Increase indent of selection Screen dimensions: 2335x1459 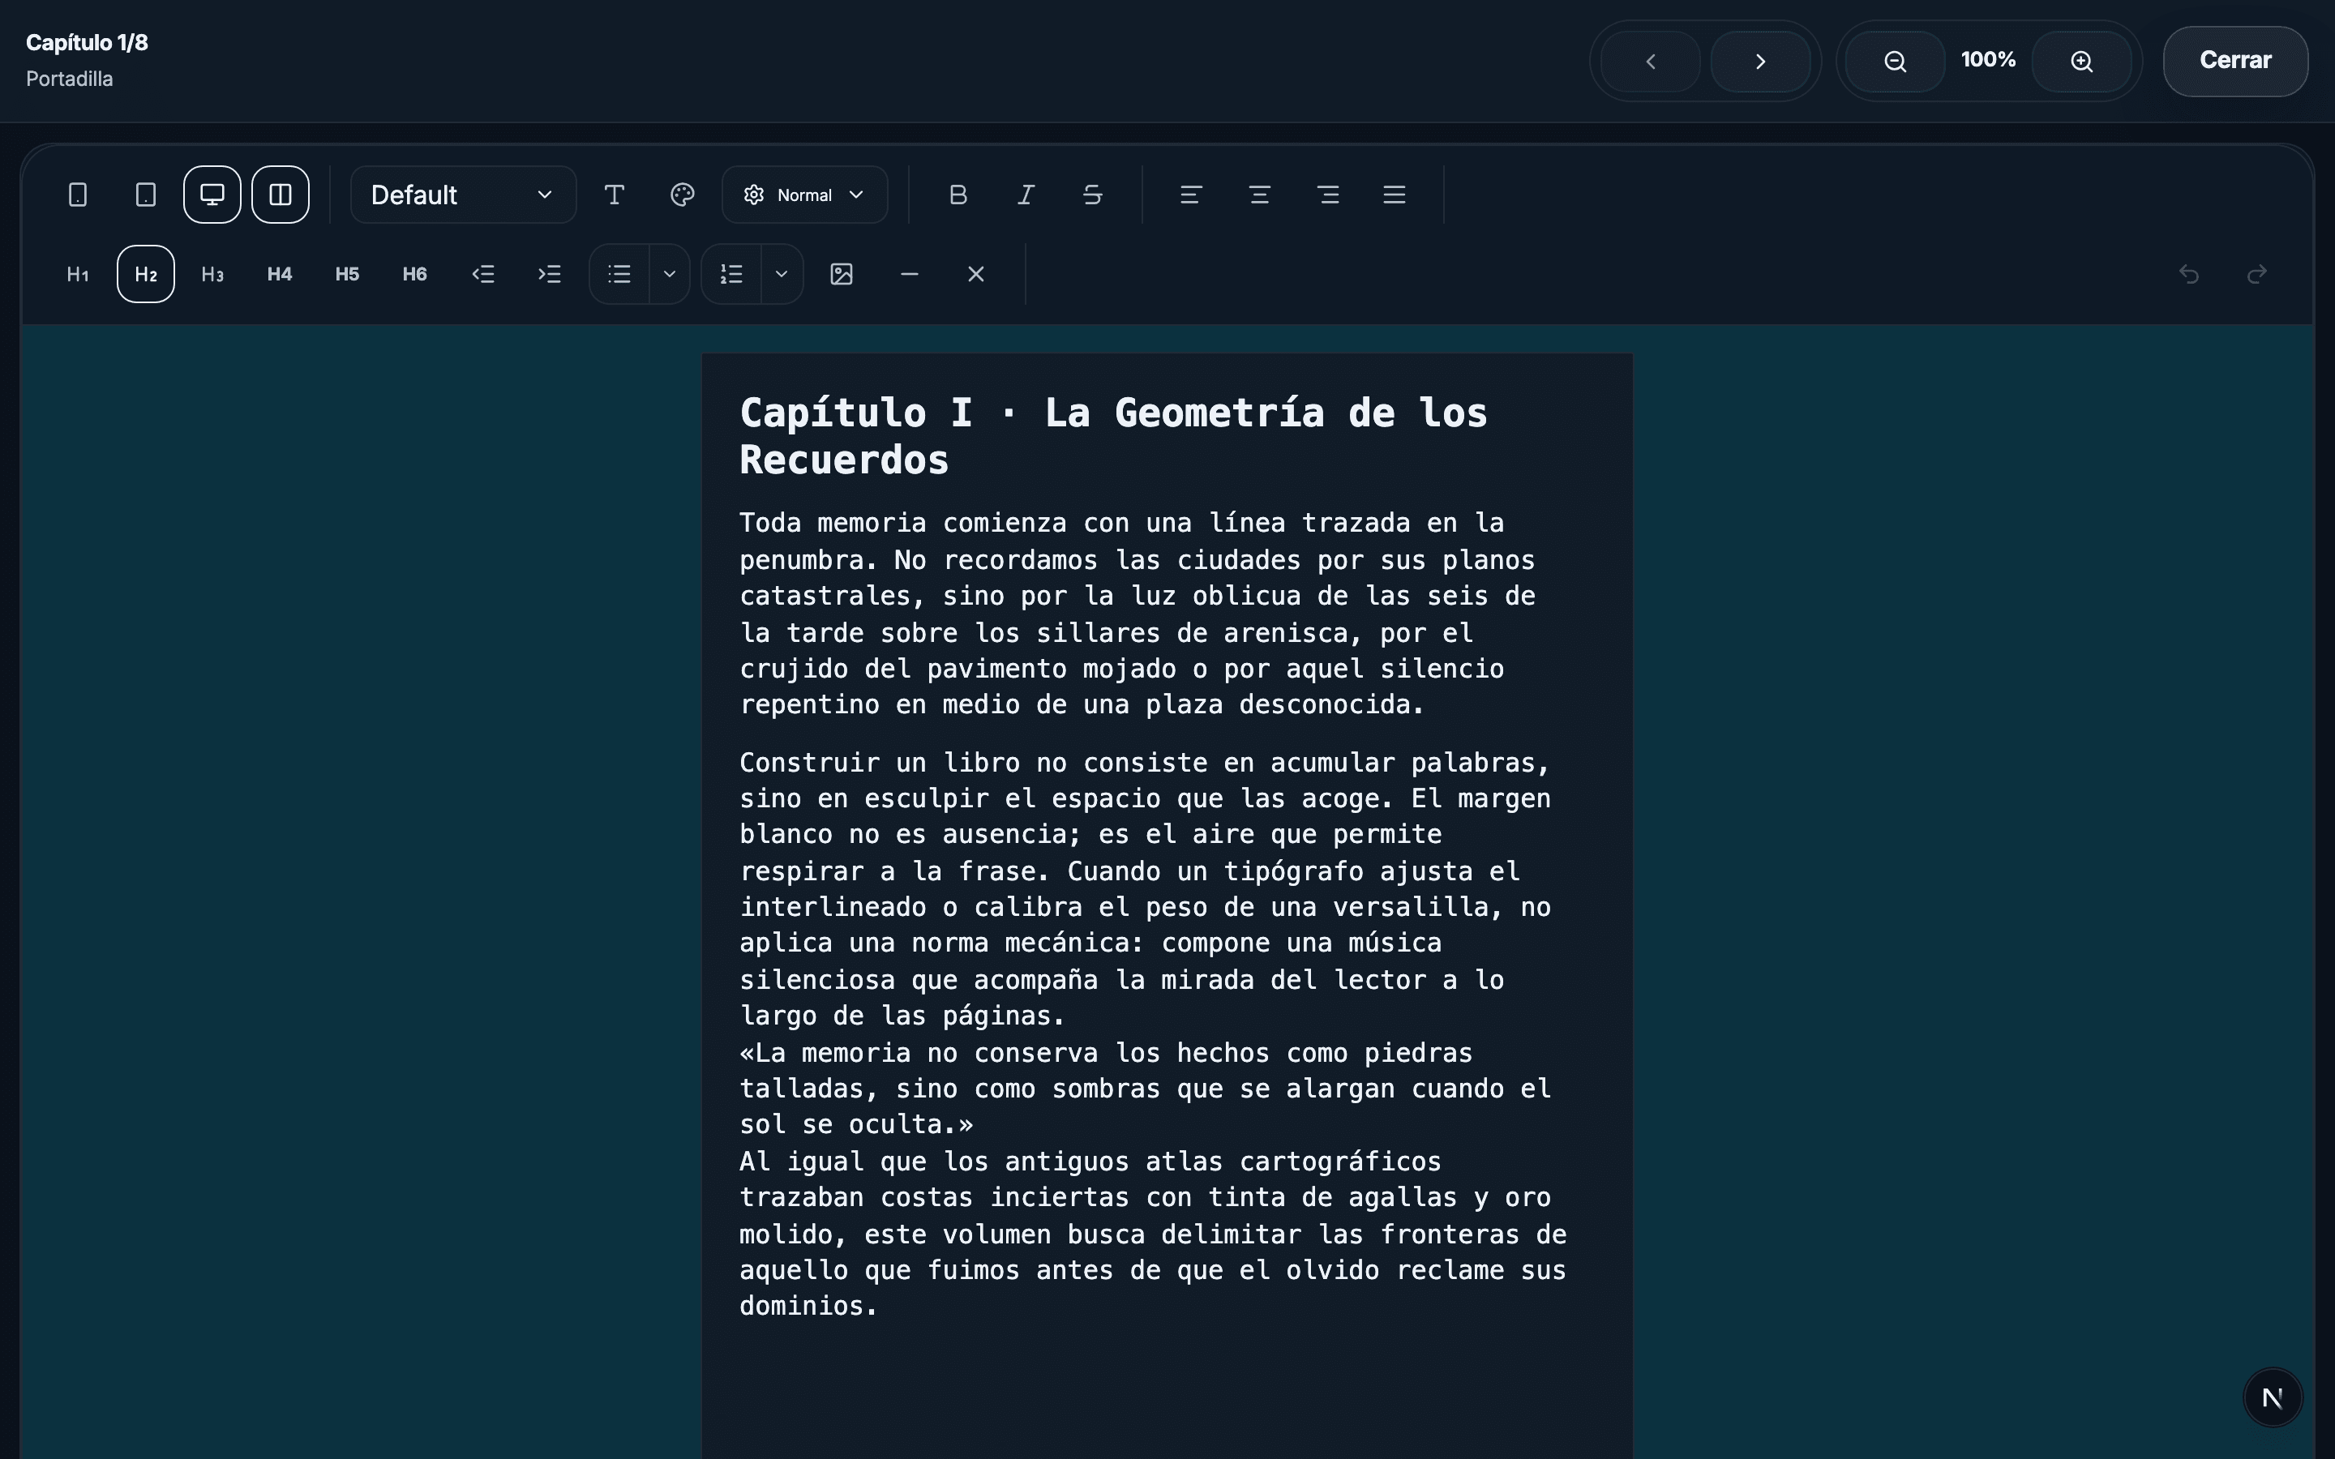550,274
